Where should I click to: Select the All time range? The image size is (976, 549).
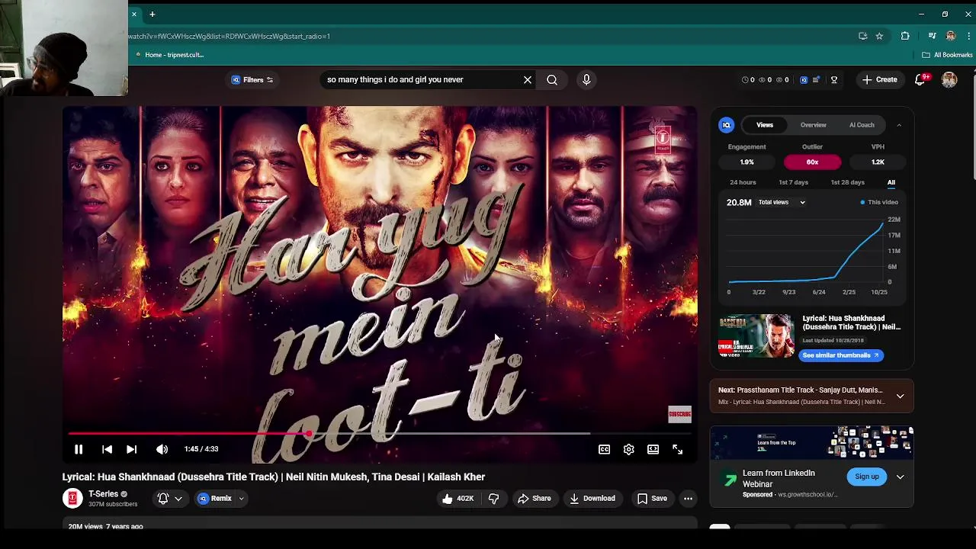pos(891,182)
